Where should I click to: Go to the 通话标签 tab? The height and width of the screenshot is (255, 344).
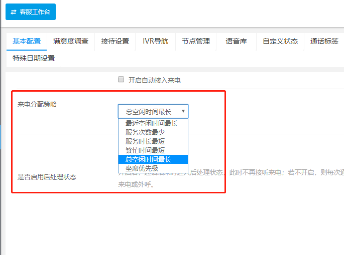pos(324,42)
